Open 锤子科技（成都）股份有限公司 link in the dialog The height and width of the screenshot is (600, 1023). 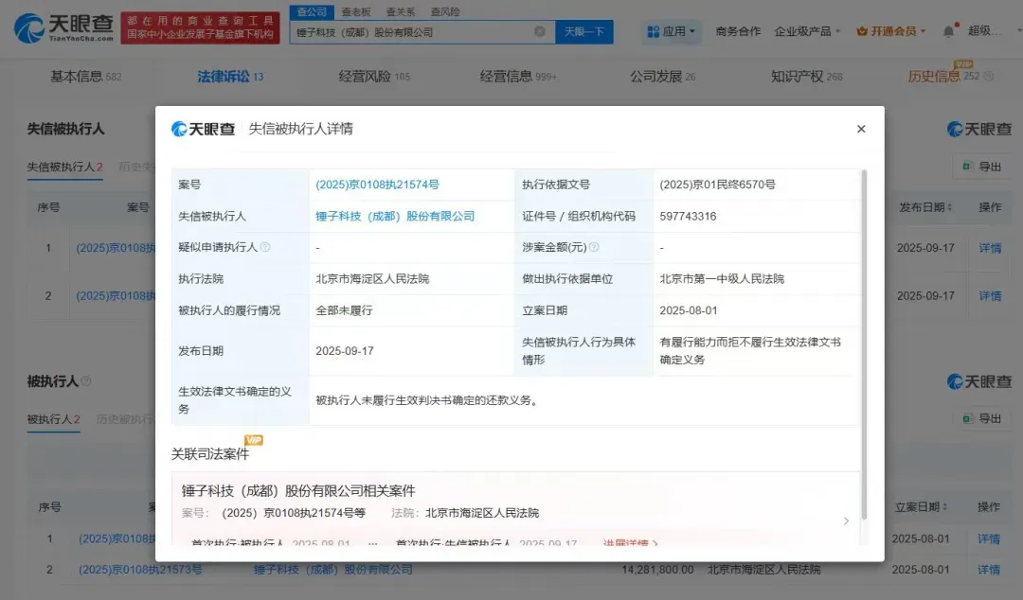[x=395, y=216]
